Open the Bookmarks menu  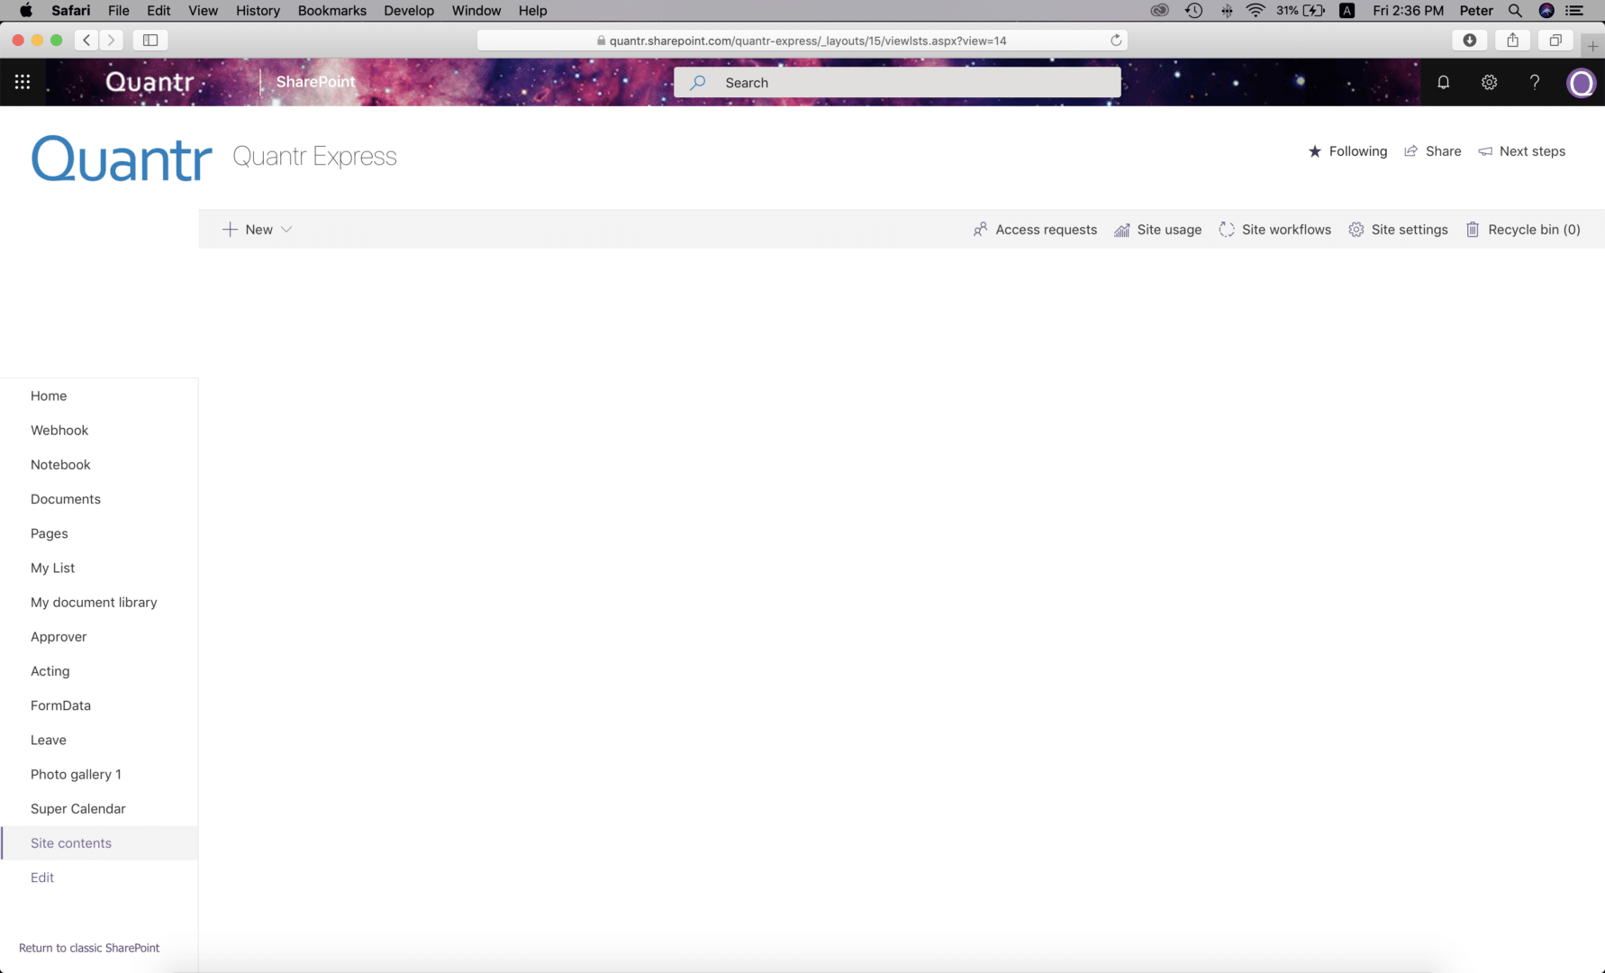(331, 11)
